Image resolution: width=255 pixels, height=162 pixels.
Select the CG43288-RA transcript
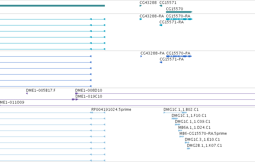pos(141,19)
